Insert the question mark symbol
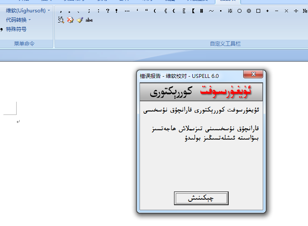This screenshot has height=226, width=308. point(108,11)
